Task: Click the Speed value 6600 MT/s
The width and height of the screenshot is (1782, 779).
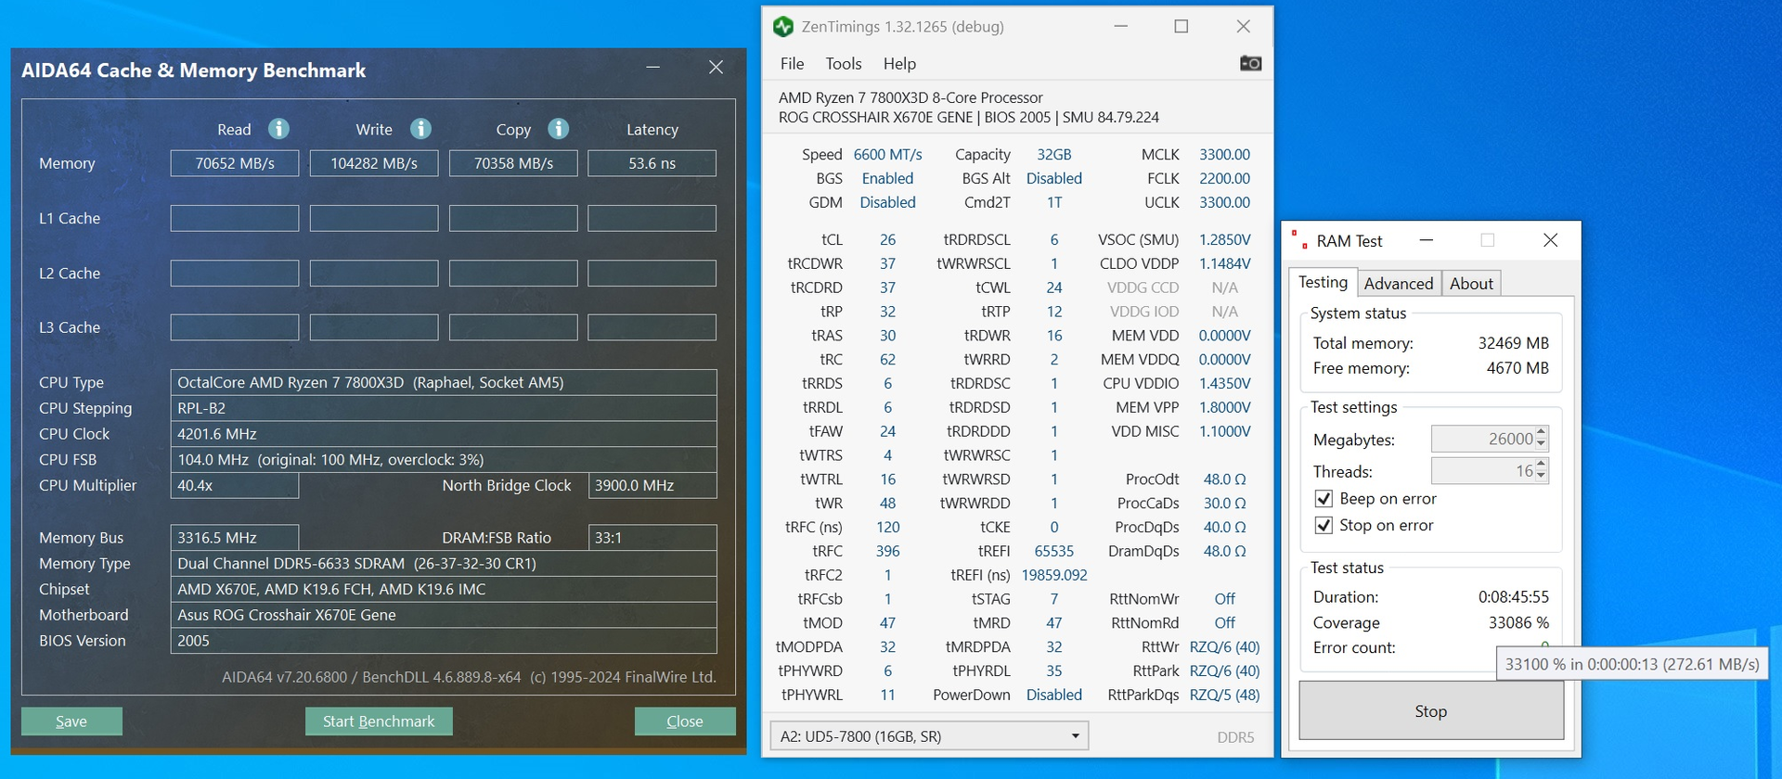Action: click(887, 155)
